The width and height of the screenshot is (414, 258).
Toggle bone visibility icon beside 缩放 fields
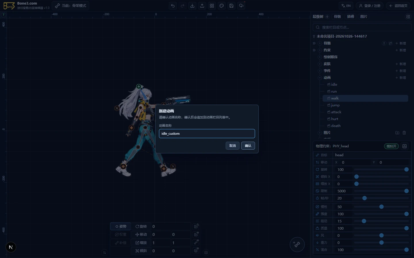[x=196, y=243]
